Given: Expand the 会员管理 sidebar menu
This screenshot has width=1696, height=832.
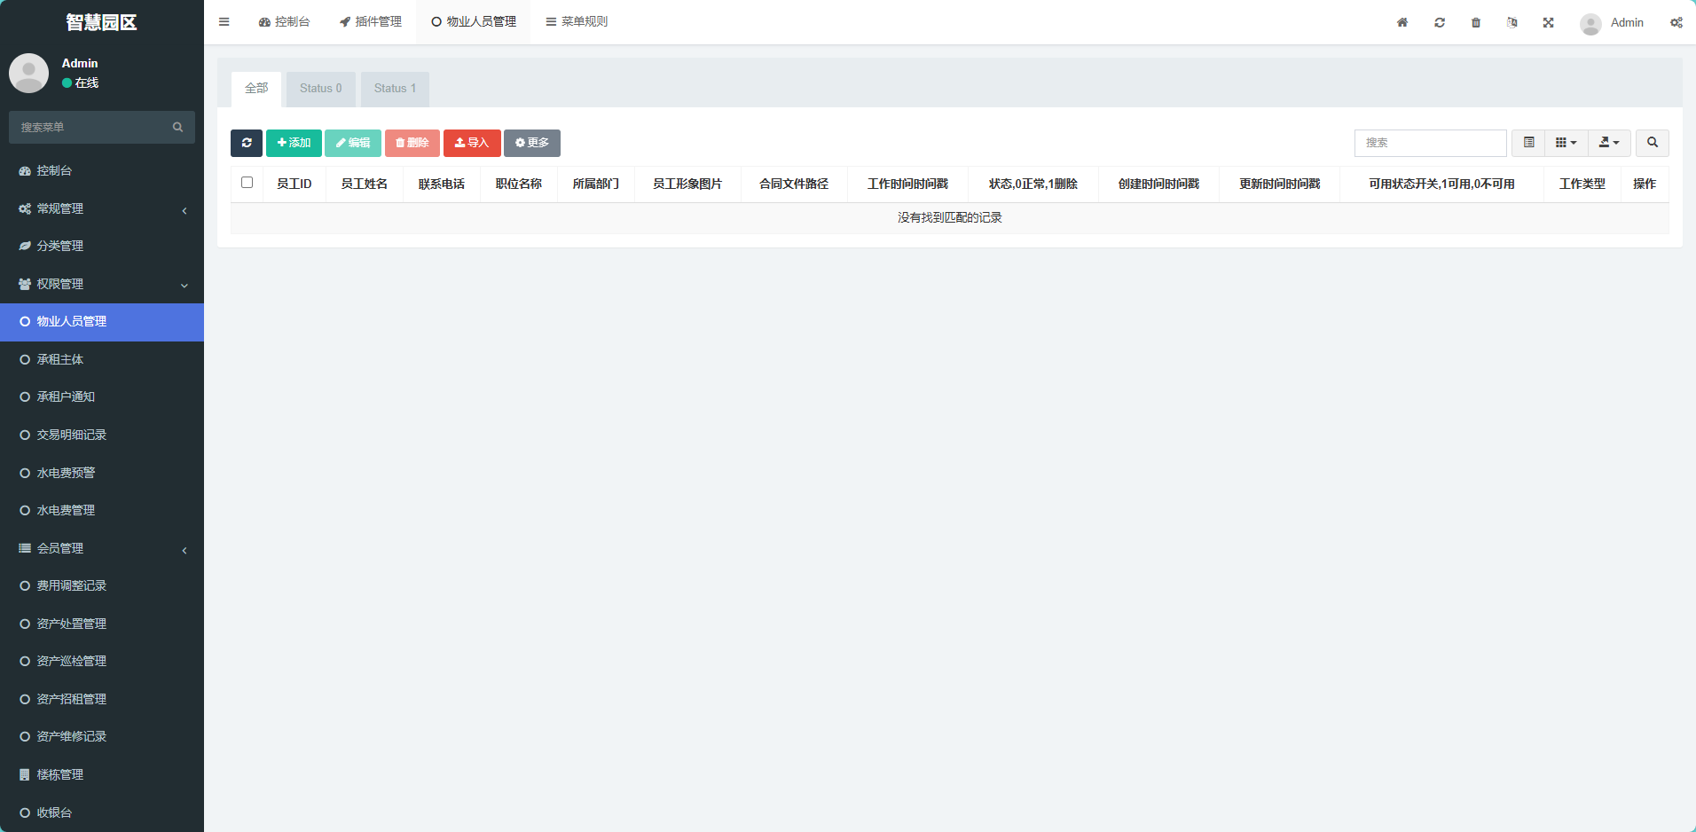Looking at the screenshot, I should coord(102,548).
